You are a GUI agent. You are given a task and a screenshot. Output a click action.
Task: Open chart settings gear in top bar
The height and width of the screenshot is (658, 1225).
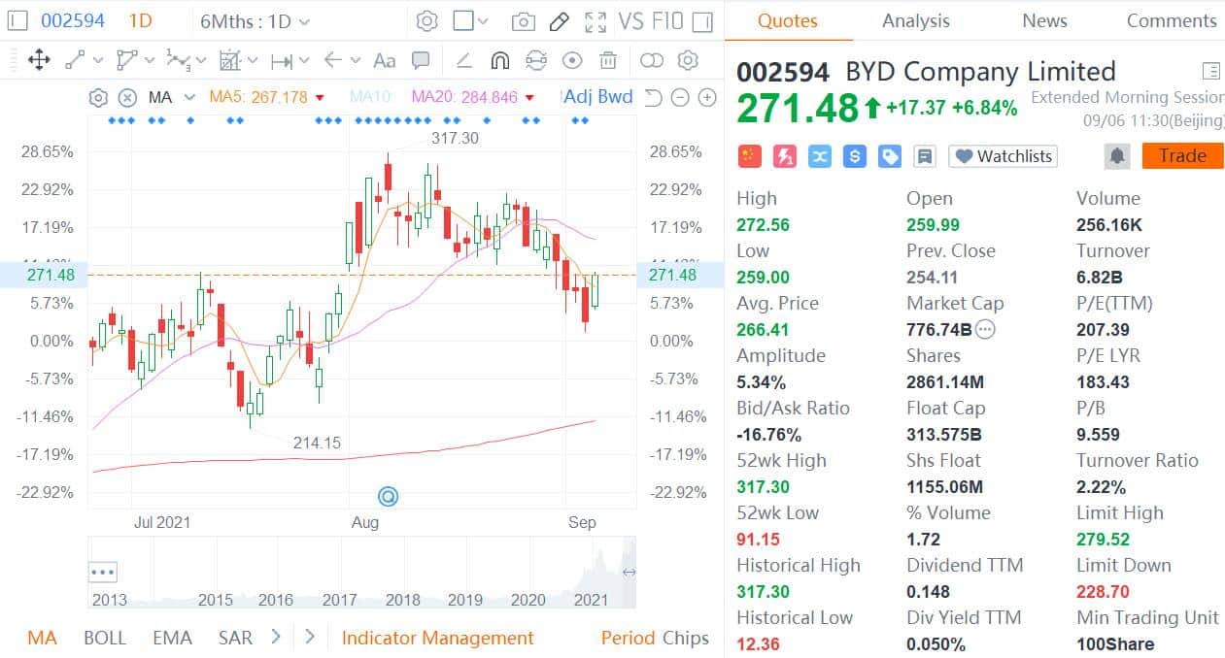(x=426, y=21)
